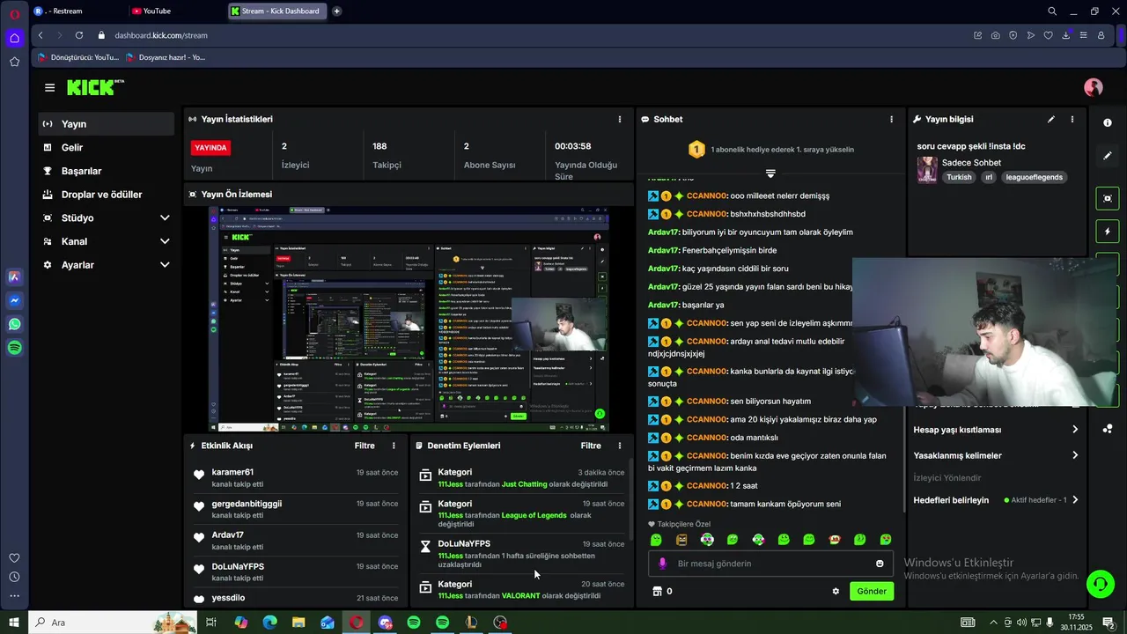Viewport: 1127px width, 634px height.
Task: Click the stream preview thumbnail
Action: (x=409, y=319)
